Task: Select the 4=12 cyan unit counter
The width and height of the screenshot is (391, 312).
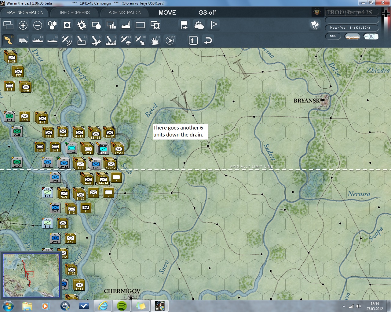Action: 71,148
